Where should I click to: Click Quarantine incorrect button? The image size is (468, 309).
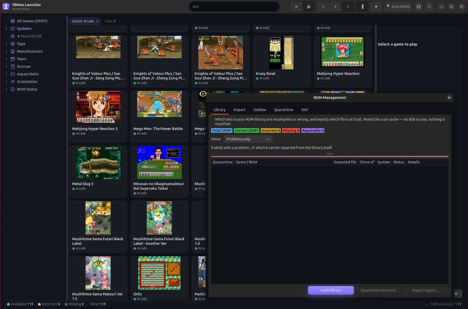(378, 290)
